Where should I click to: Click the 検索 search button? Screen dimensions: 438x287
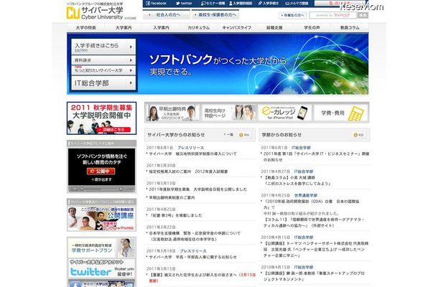[363, 15]
